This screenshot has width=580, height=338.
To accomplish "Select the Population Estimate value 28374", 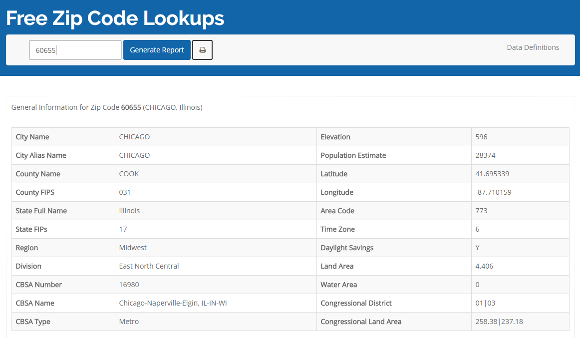I will tap(485, 155).
